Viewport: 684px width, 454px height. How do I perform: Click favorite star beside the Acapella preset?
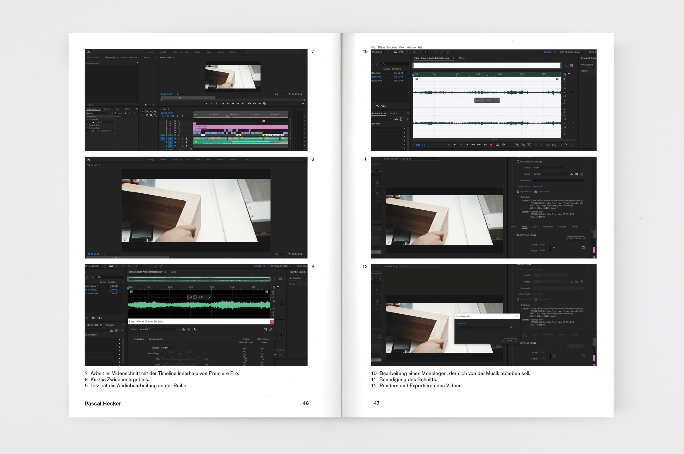(x=195, y=329)
